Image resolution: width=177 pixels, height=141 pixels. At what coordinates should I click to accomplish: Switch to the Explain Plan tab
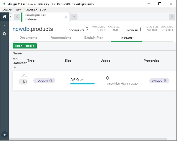(94, 38)
